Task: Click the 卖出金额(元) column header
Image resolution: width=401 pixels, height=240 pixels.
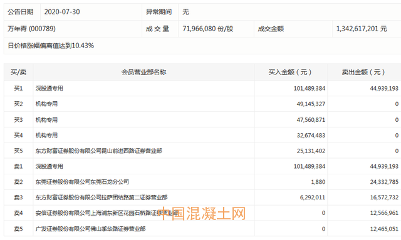Action: coord(363,72)
